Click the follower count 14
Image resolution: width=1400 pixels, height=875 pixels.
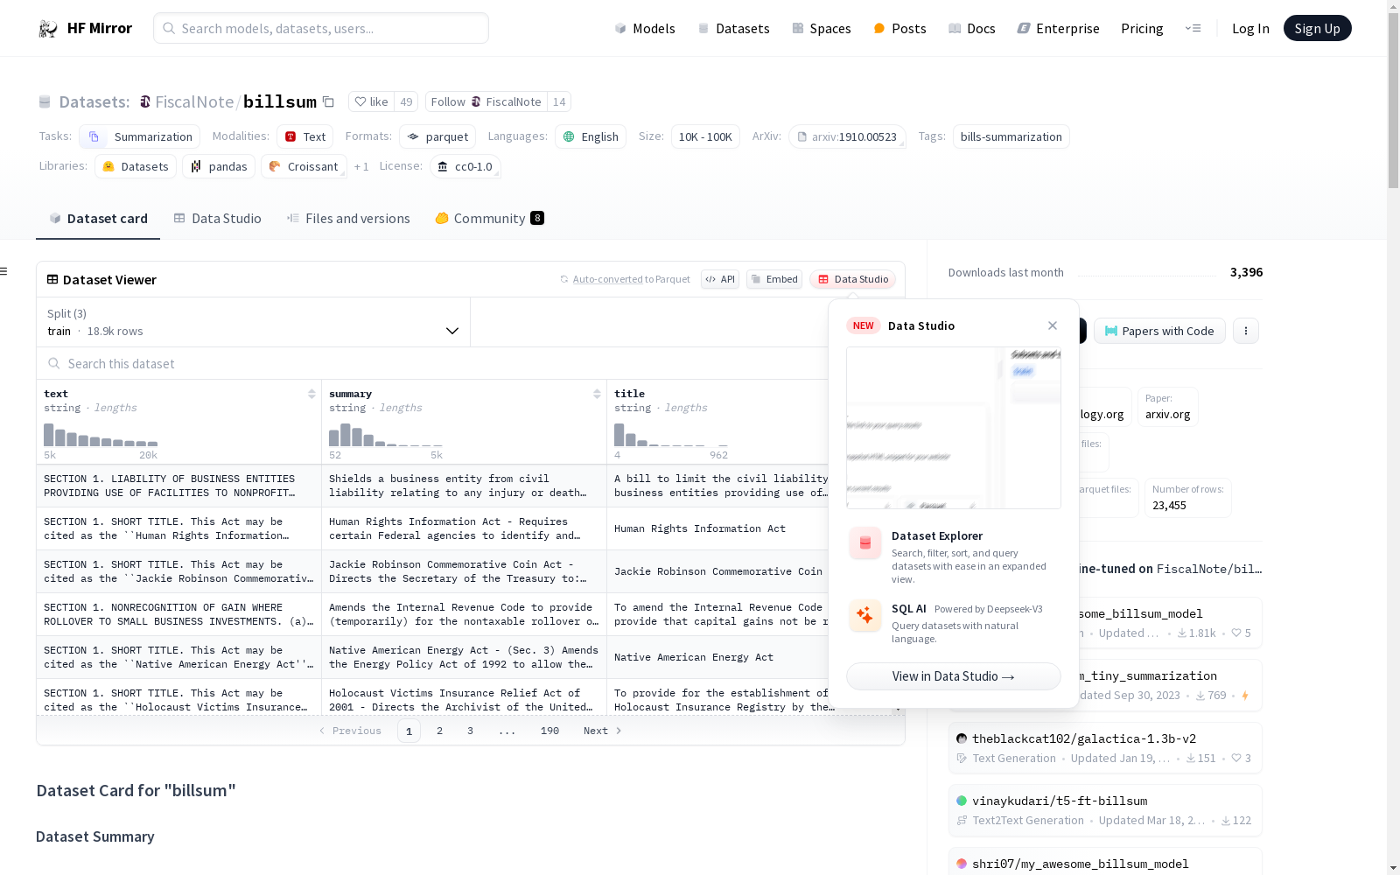[x=559, y=101]
